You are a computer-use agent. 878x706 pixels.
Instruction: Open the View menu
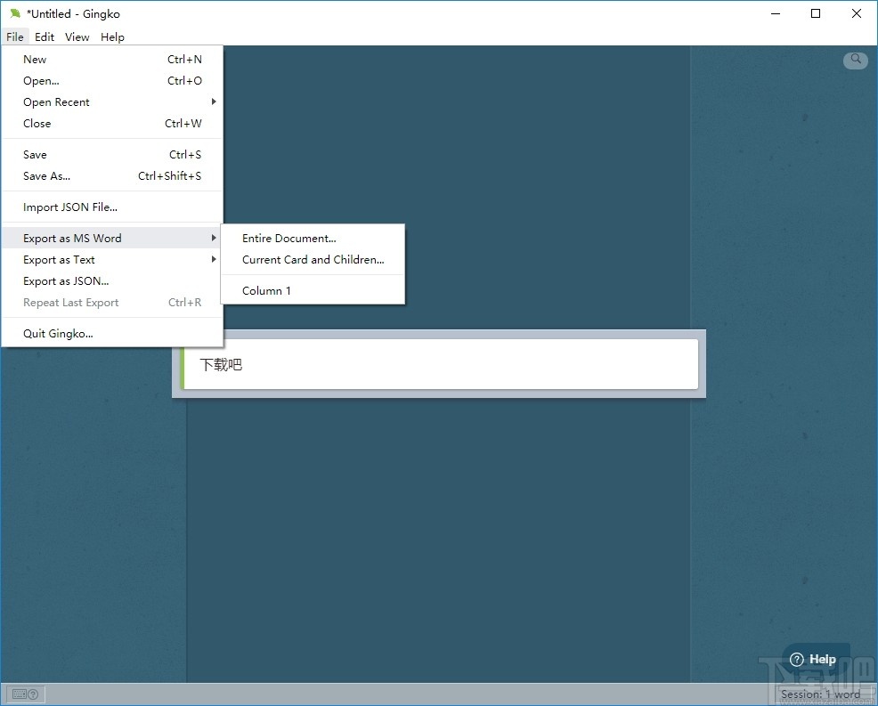pos(77,37)
